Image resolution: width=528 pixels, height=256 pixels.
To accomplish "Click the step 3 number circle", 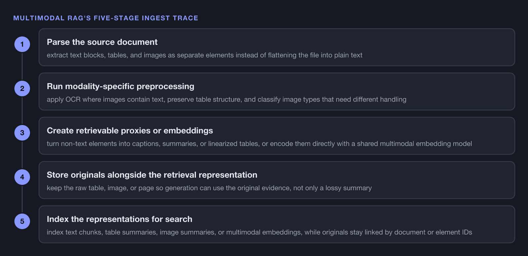I will pyautogui.click(x=22, y=133).
